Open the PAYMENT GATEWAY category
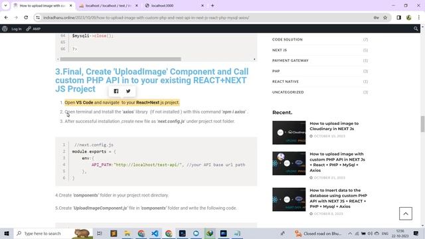Viewport: 425px width, 239px height. click(x=290, y=60)
